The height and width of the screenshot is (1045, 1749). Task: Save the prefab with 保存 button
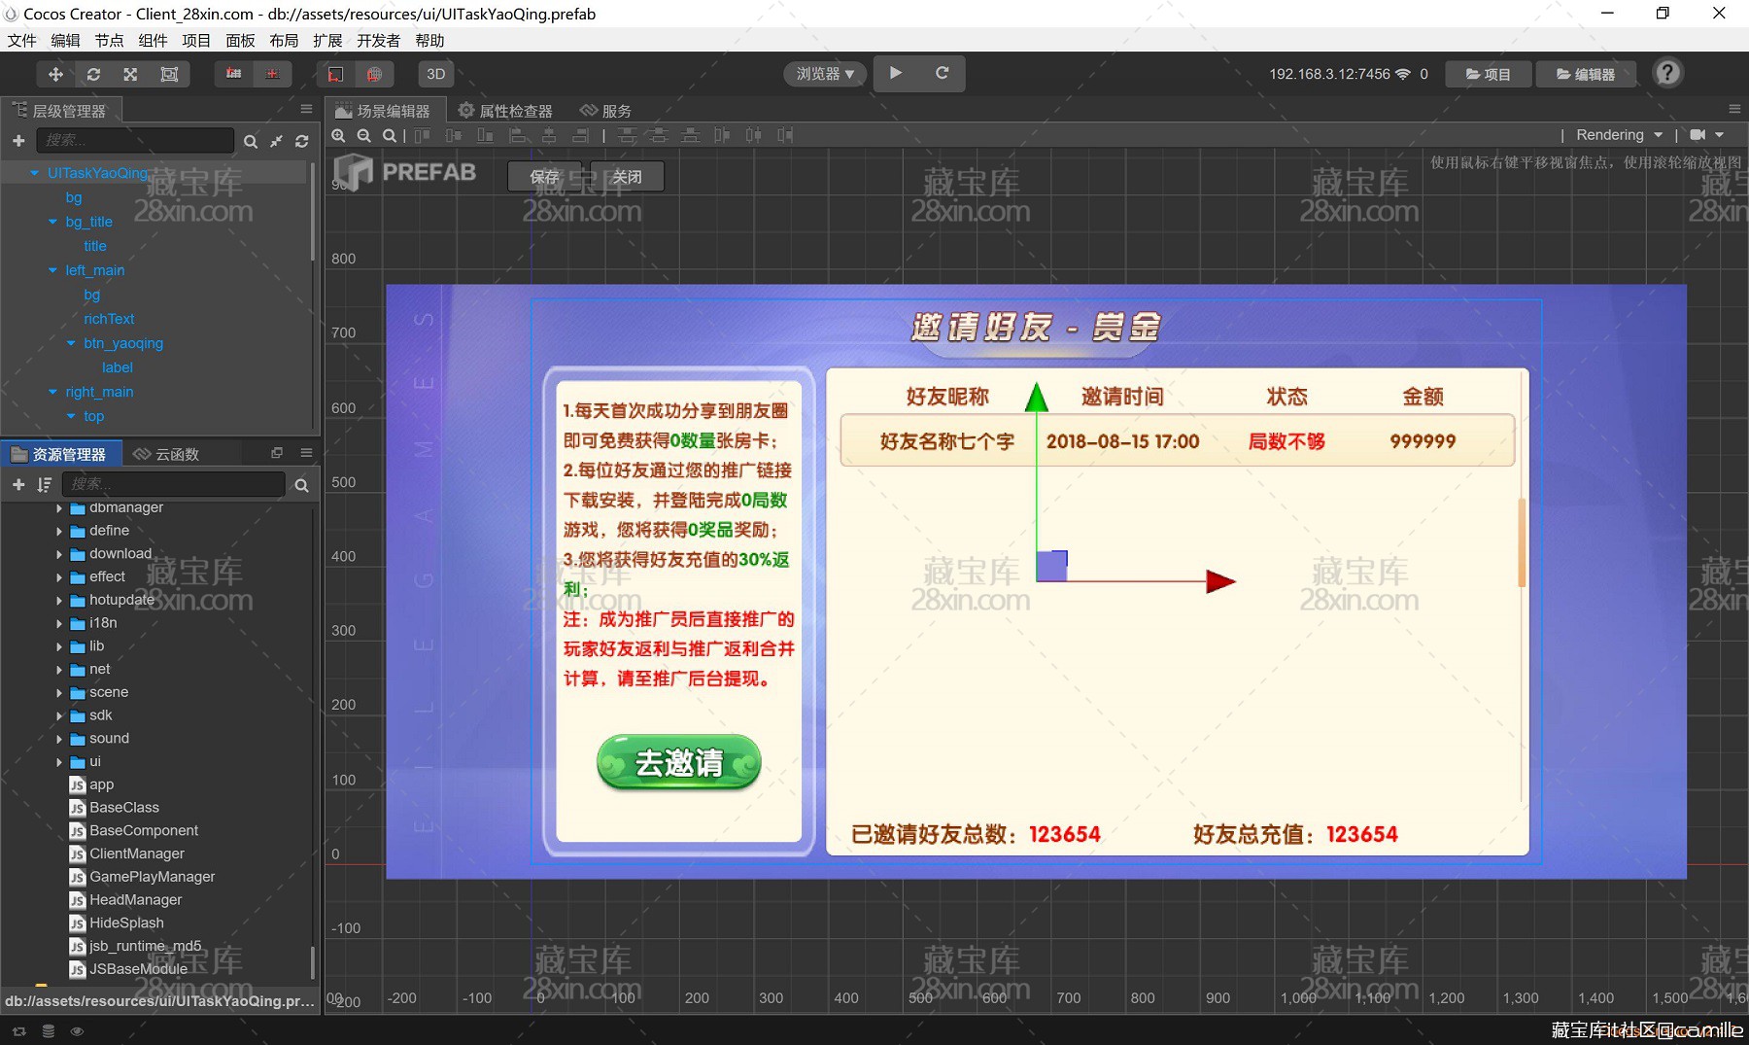[x=544, y=176]
